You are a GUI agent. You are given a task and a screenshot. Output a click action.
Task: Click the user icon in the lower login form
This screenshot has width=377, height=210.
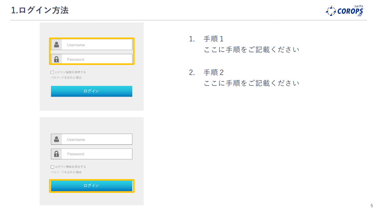[56, 139]
